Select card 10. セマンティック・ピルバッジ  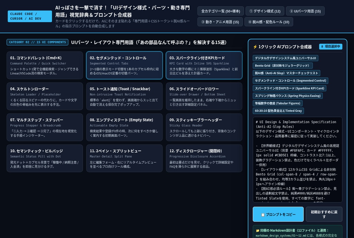click(x=45, y=158)
